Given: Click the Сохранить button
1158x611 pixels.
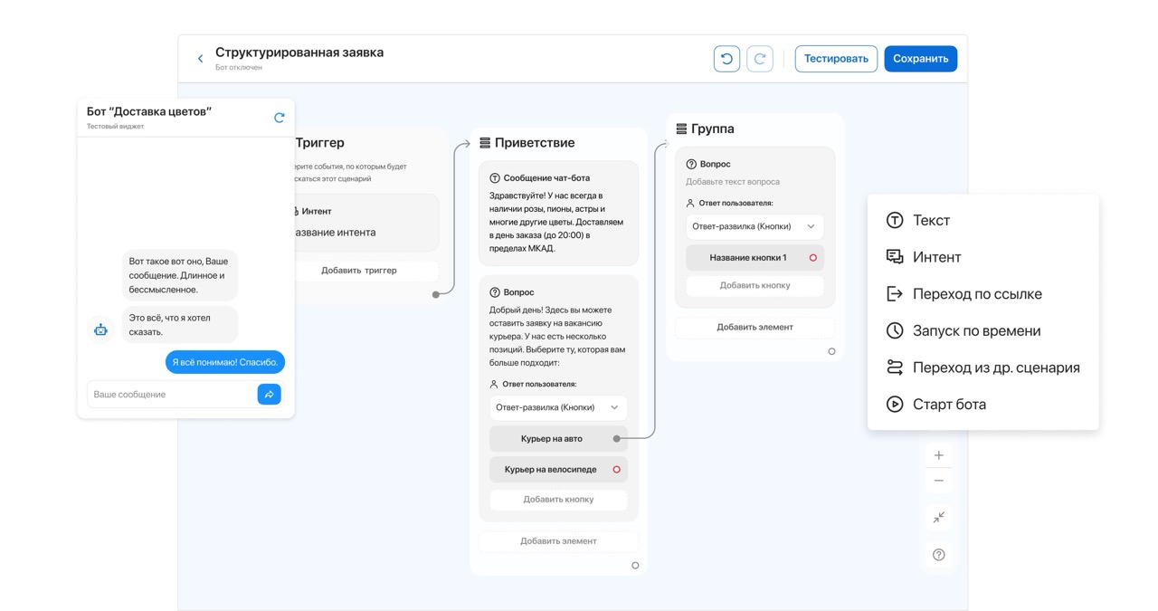Looking at the screenshot, I should click(x=920, y=59).
